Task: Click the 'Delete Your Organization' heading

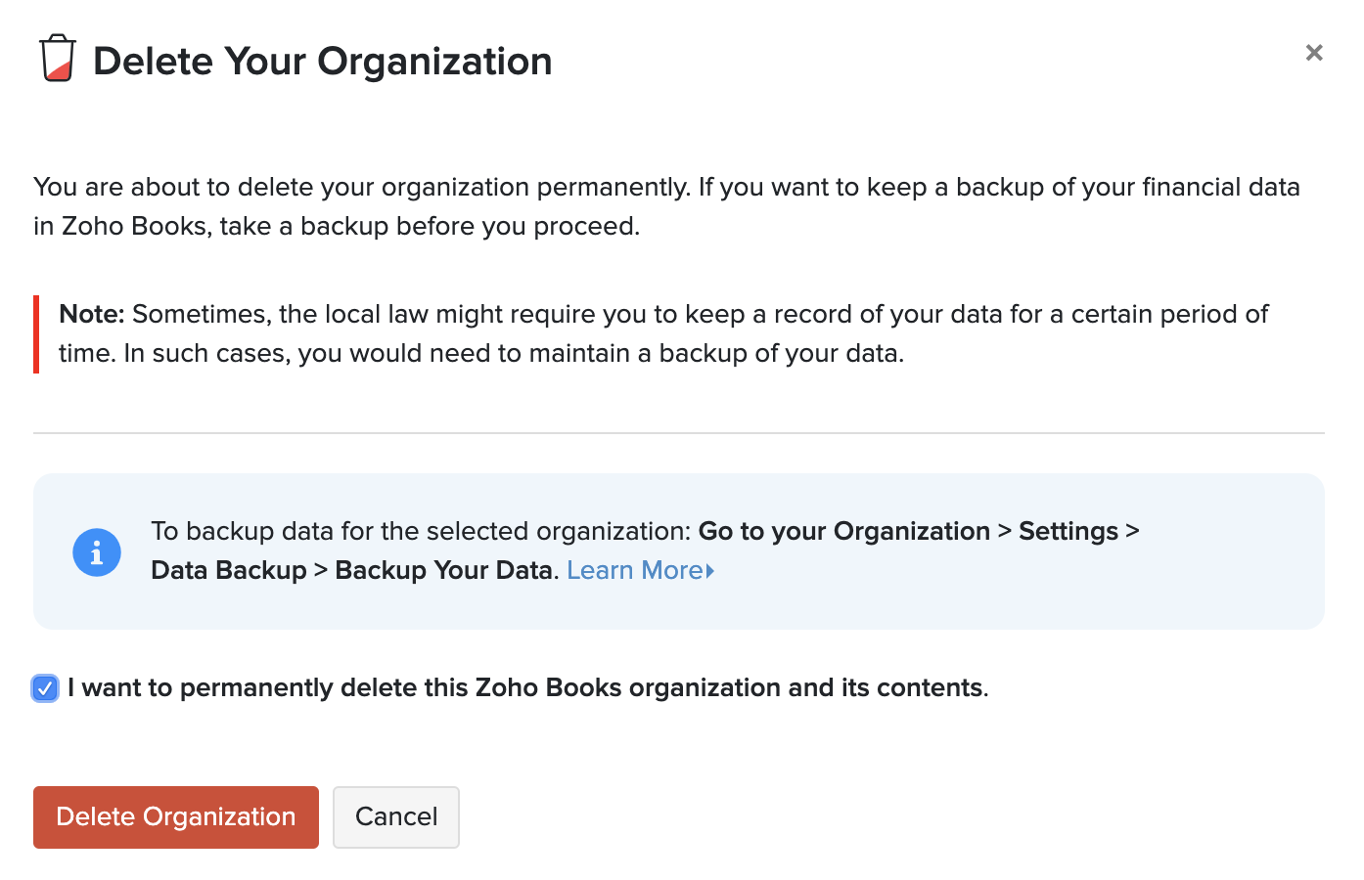Action: pos(323,62)
